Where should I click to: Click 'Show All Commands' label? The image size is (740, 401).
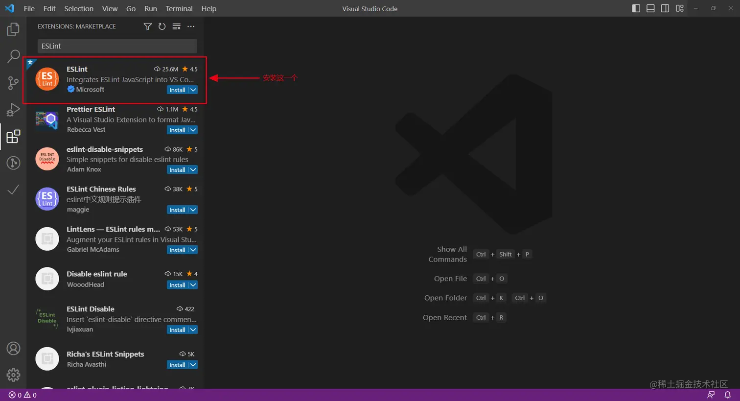[x=447, y=255]
